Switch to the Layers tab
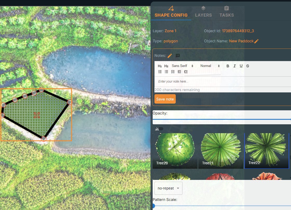 point(203,12)
